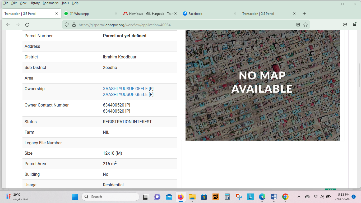Open the Windows Start menu
361x203 pixels.
[x=75, y=197]
